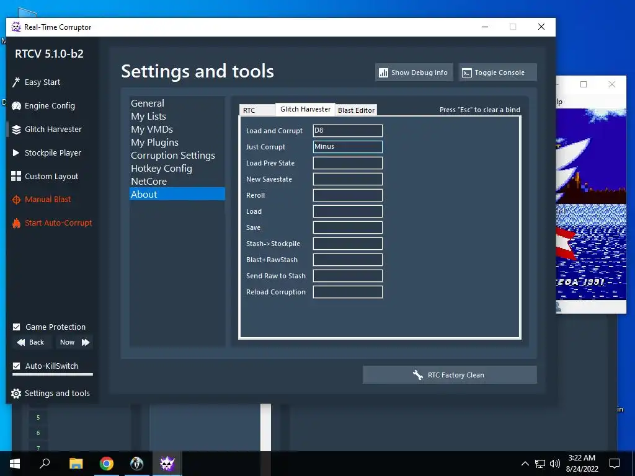Toggle the Console
This screenshot has height=476, width=635.
click(498, 73)
